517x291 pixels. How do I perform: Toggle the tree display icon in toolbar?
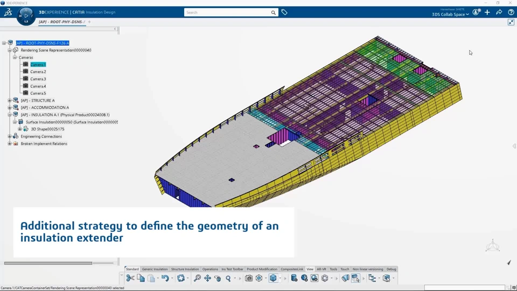[x=372, y=278]
